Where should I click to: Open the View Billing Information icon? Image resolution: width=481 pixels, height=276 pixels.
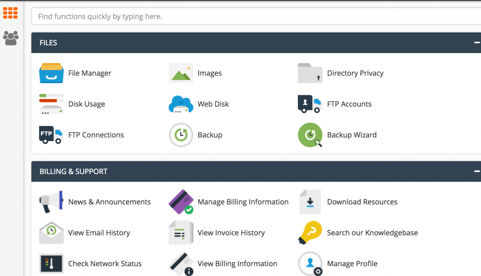click(x=181, y=263)
